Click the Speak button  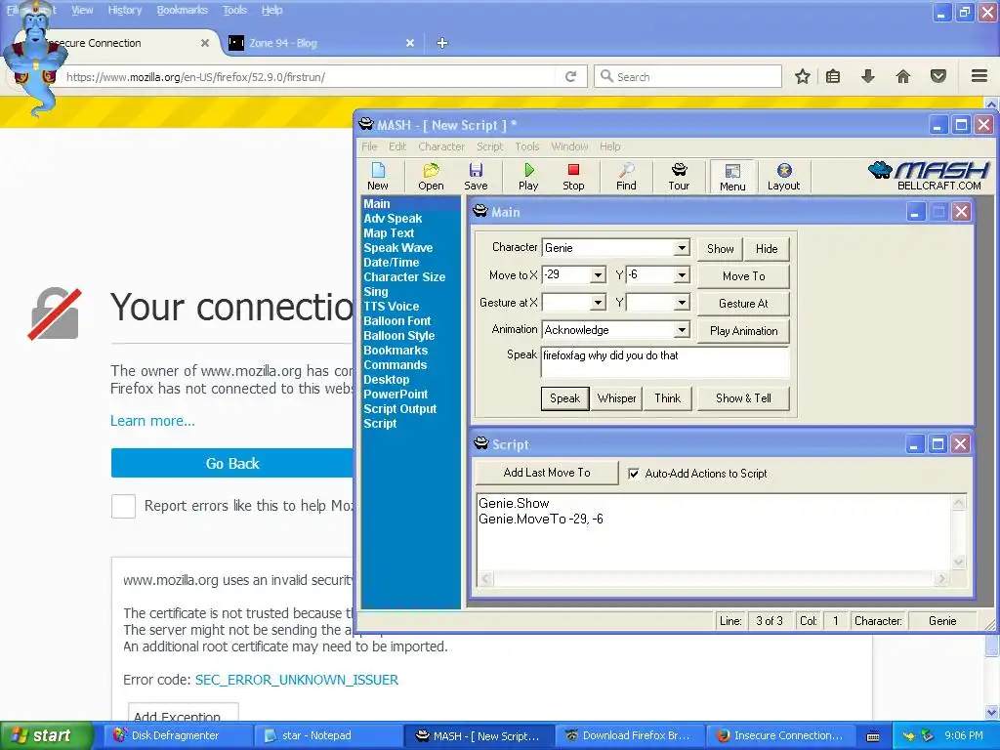565,398
